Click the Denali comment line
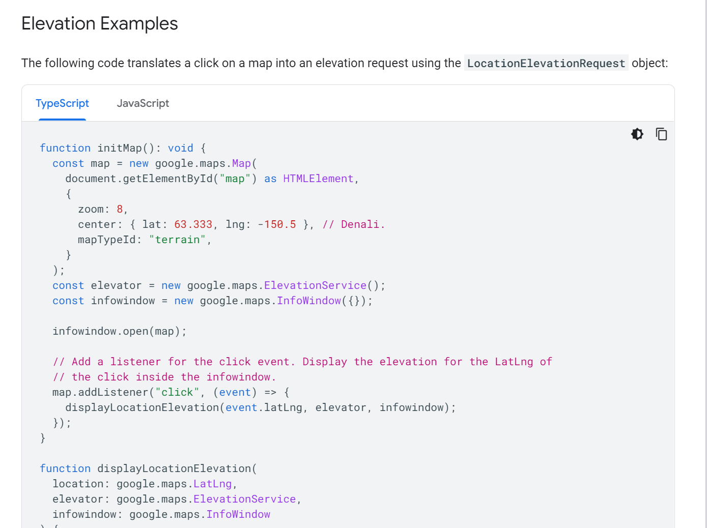Viewport: 707px width, 528px height. [353, 224]
